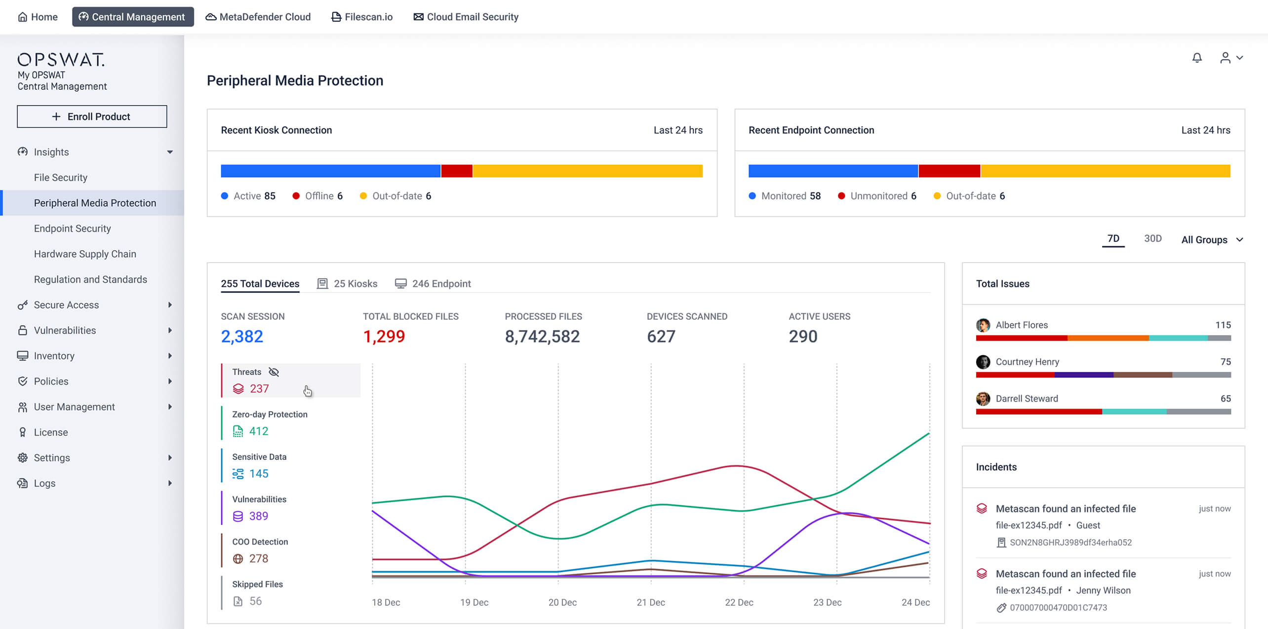Click the Zero-day Protection file icon
The image size is (1268, 629).
point(238,431)
